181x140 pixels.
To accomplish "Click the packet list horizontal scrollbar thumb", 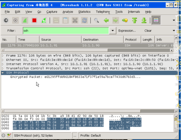I will [56, 51].
